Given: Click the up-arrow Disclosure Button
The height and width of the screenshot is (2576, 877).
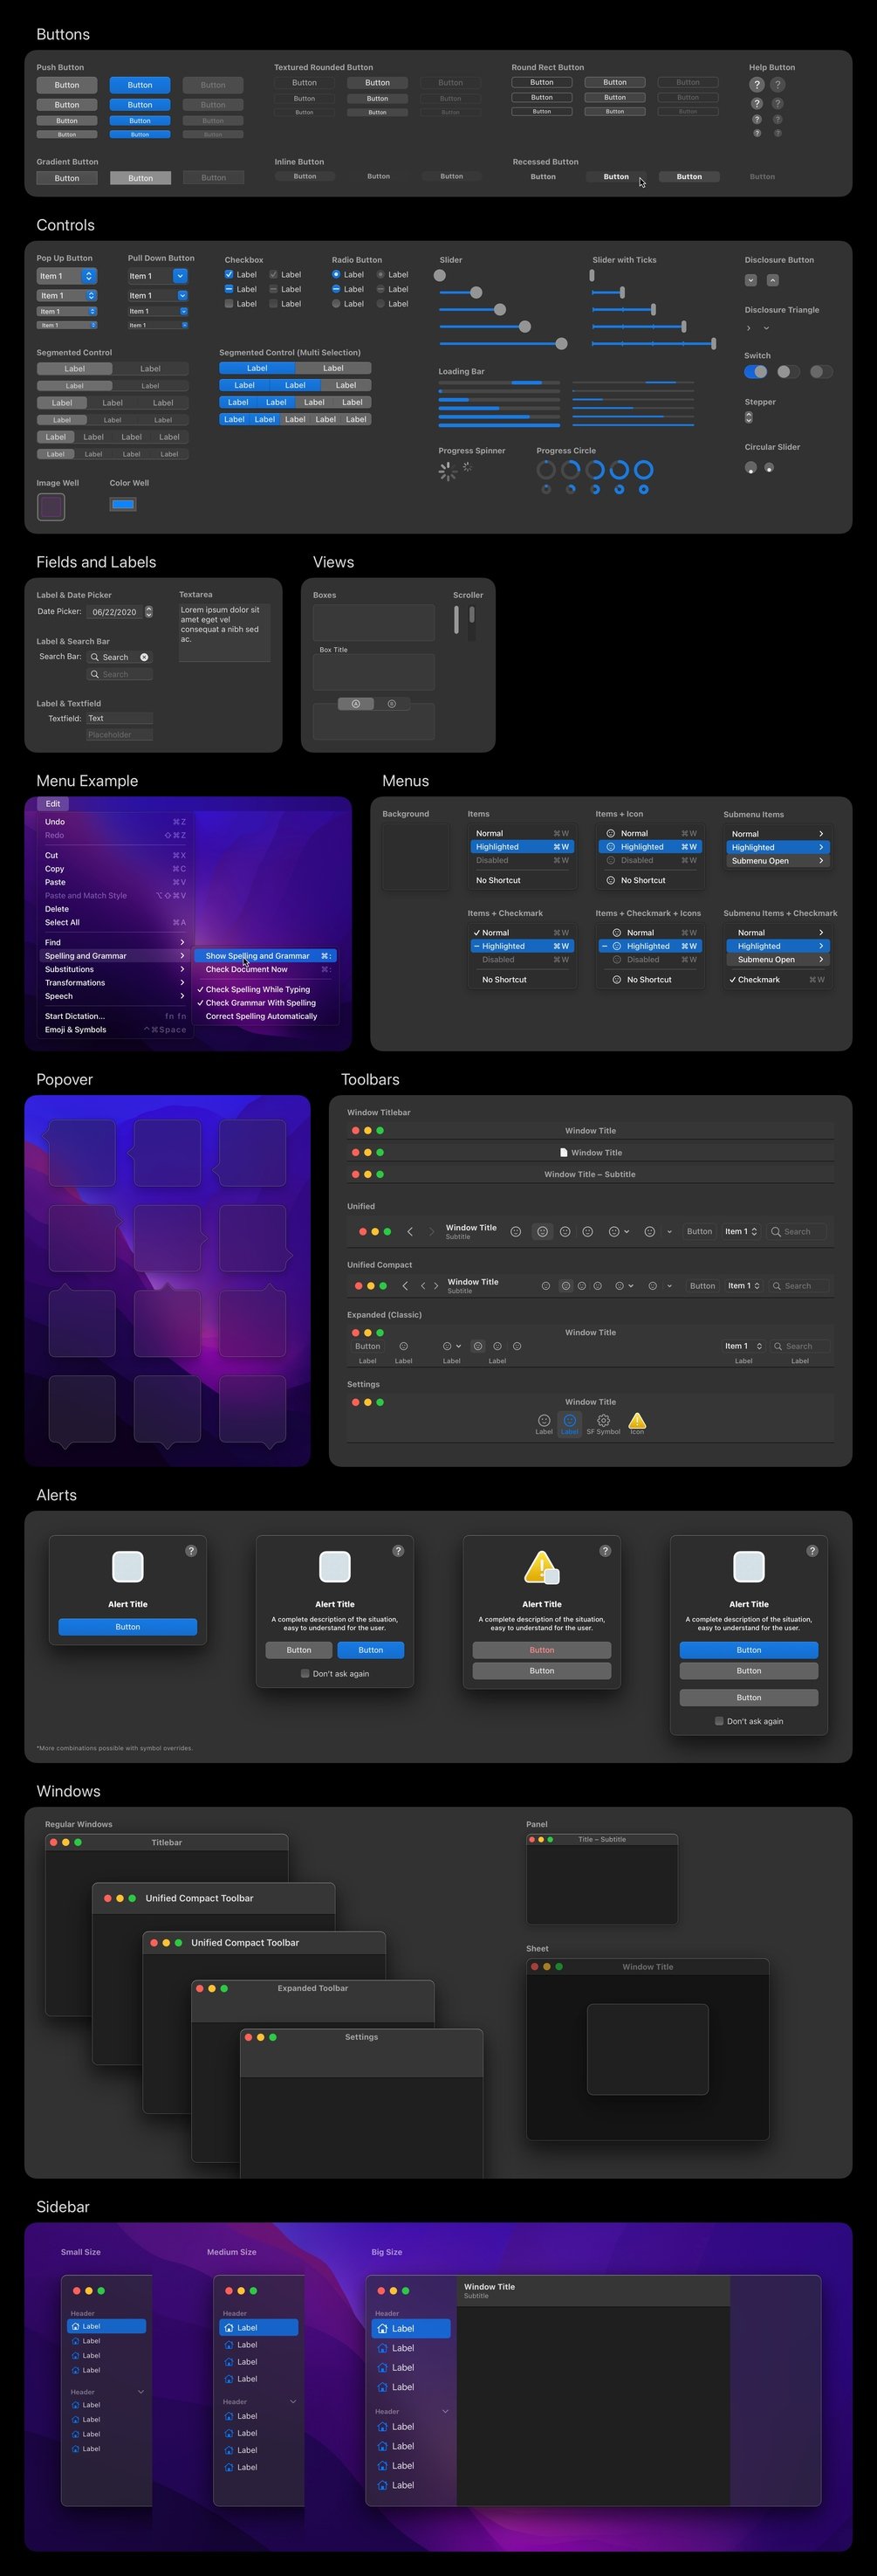Looking at the screenshot, I should tap(772, 280).
